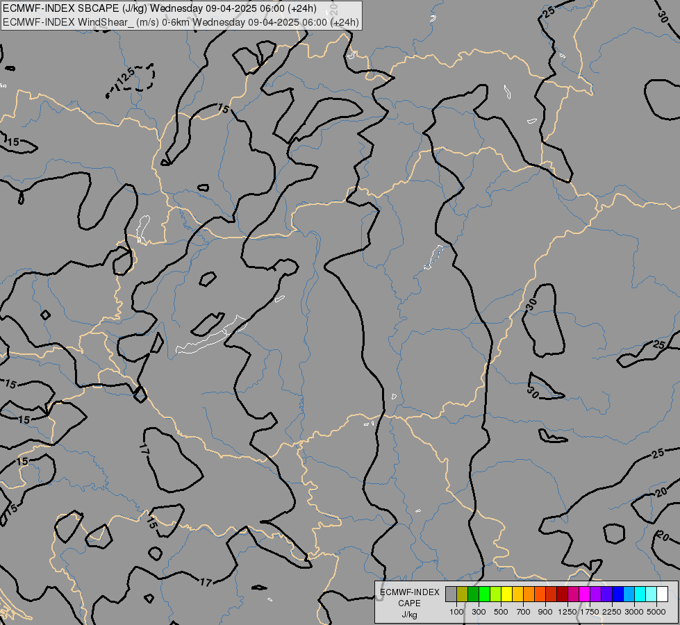Click the 300 legend tick label

(x=479, y=612)
